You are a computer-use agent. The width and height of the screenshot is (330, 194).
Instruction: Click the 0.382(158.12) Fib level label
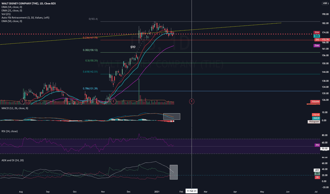pos(90,50)
